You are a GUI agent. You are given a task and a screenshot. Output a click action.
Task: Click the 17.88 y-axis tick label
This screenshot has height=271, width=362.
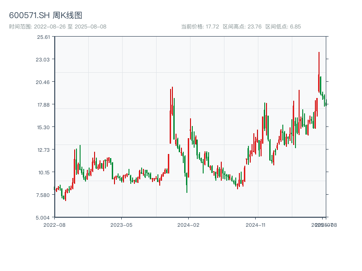coord(43,105)
